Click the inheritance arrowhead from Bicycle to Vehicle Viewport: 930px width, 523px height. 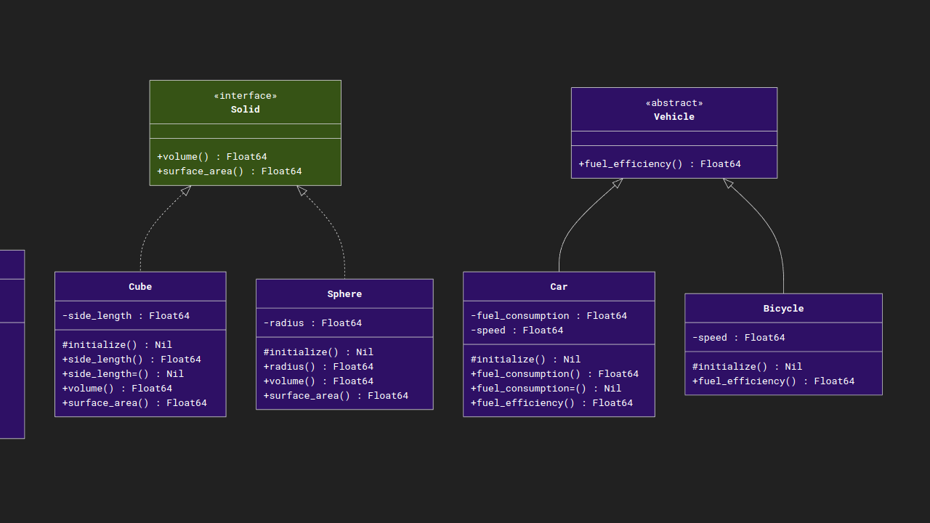[728, 183]
